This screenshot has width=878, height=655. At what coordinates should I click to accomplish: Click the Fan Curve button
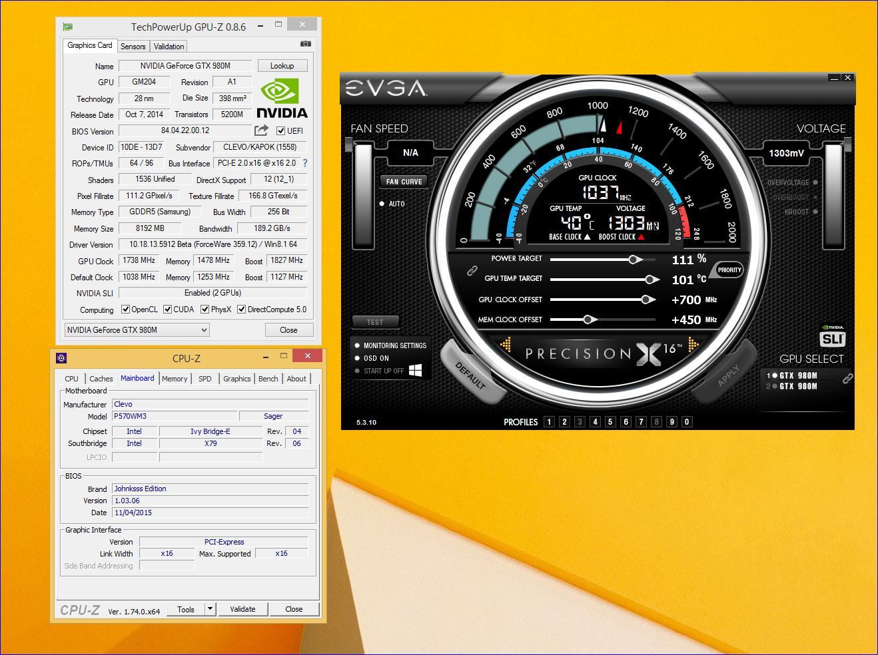coord(404,182)
